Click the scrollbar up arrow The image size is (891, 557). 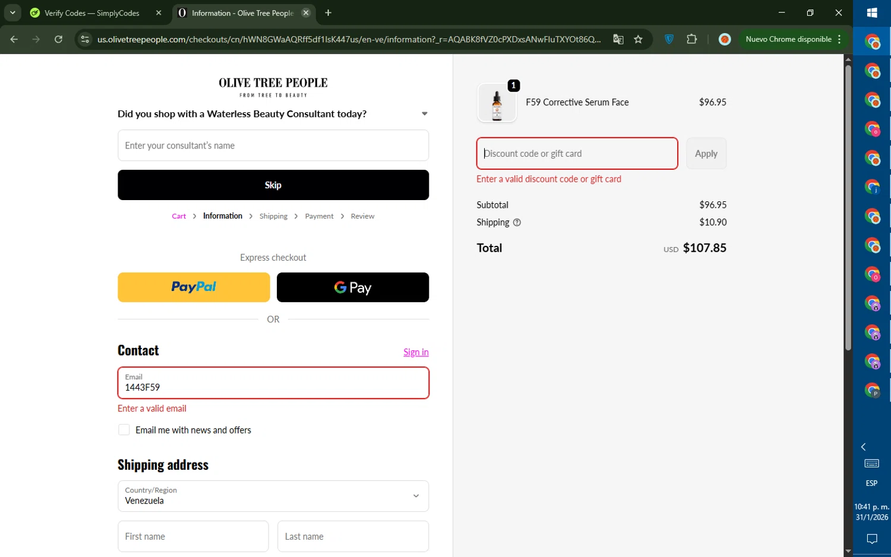(848, 59)
